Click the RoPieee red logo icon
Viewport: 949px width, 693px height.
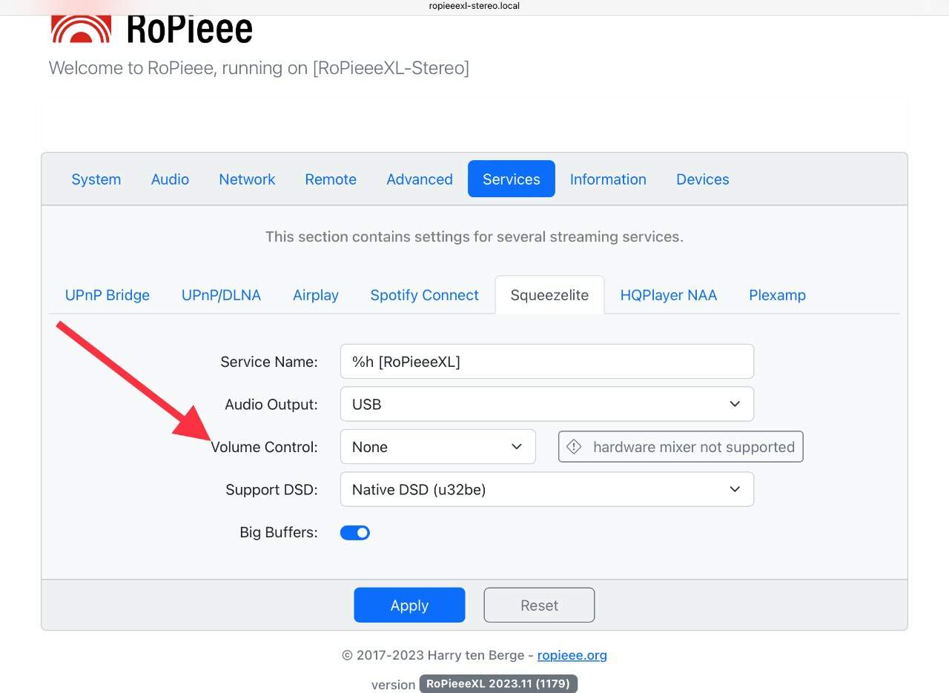81,27
